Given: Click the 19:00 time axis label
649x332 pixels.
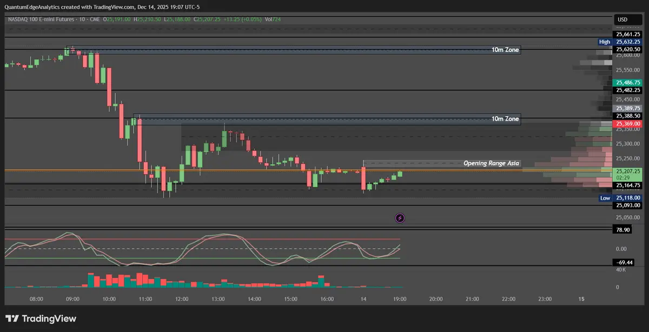Looking at the screenshot, I should pyautogui.click(x=400, y=298).
